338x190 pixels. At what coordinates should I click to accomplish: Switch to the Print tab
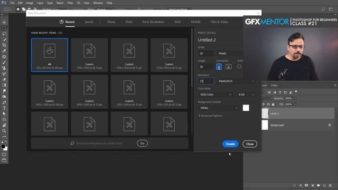pos(129,22)
